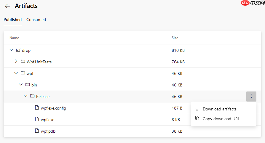This screenshot has height=143, width=265.
Task: Select the wpf.exe.config file name
Action: [53, 108]
